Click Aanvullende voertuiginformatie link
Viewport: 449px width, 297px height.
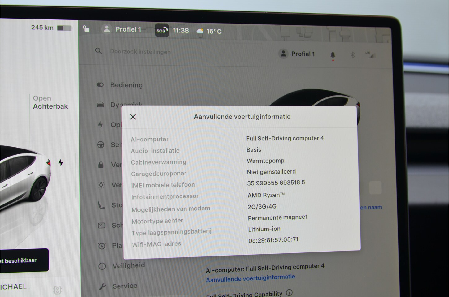click(250, 278)
